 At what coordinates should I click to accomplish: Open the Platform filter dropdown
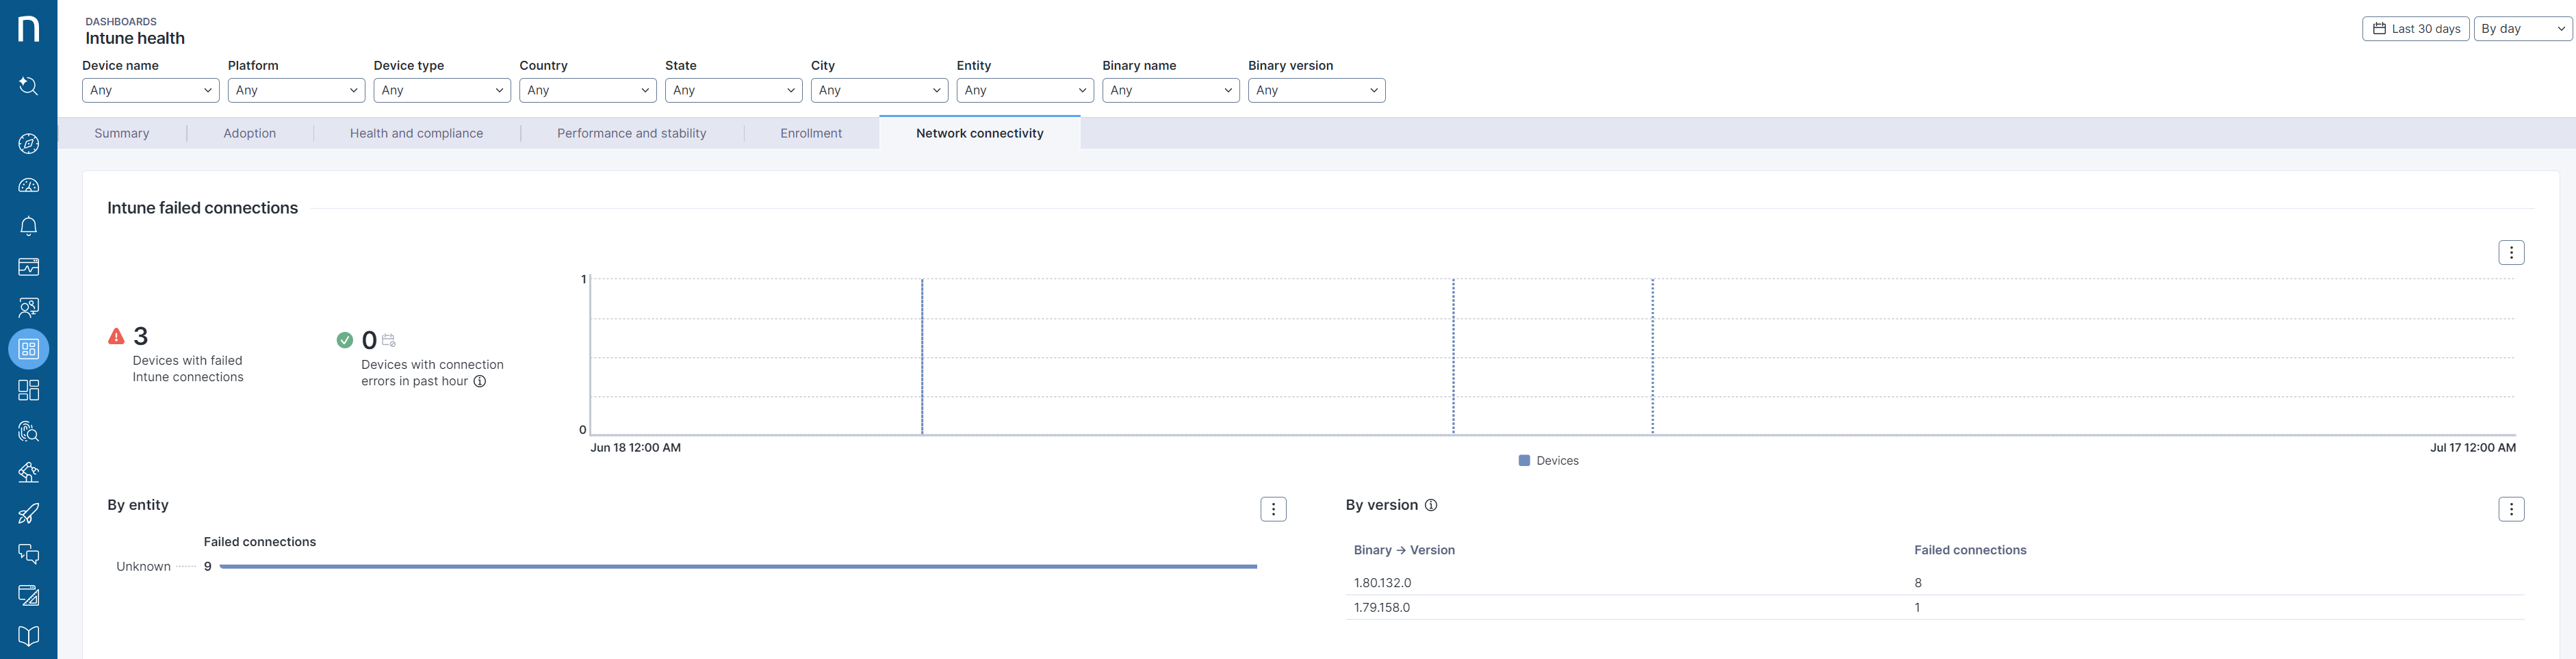[x=296, y=90]
